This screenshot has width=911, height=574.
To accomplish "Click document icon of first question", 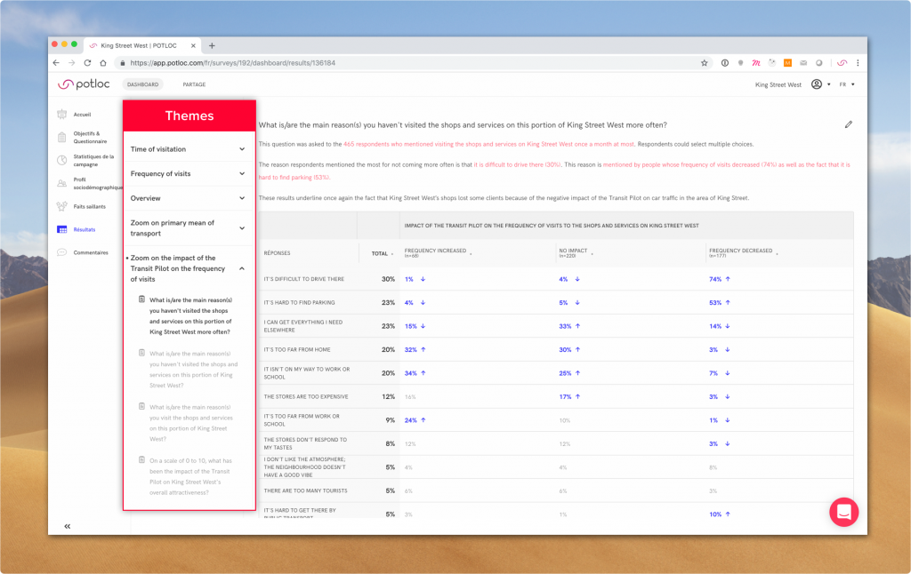I will click(141, 299).
